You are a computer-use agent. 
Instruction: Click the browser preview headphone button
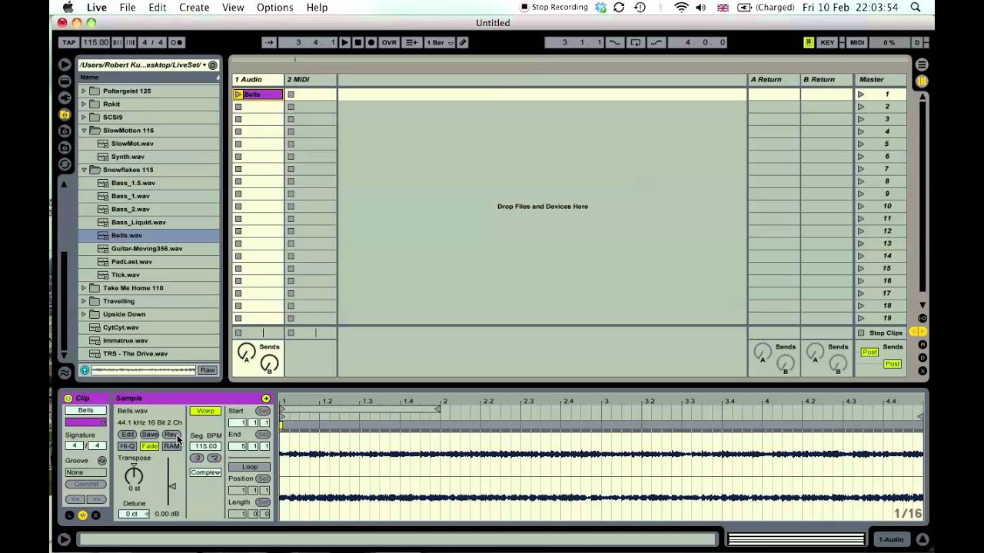85,370
